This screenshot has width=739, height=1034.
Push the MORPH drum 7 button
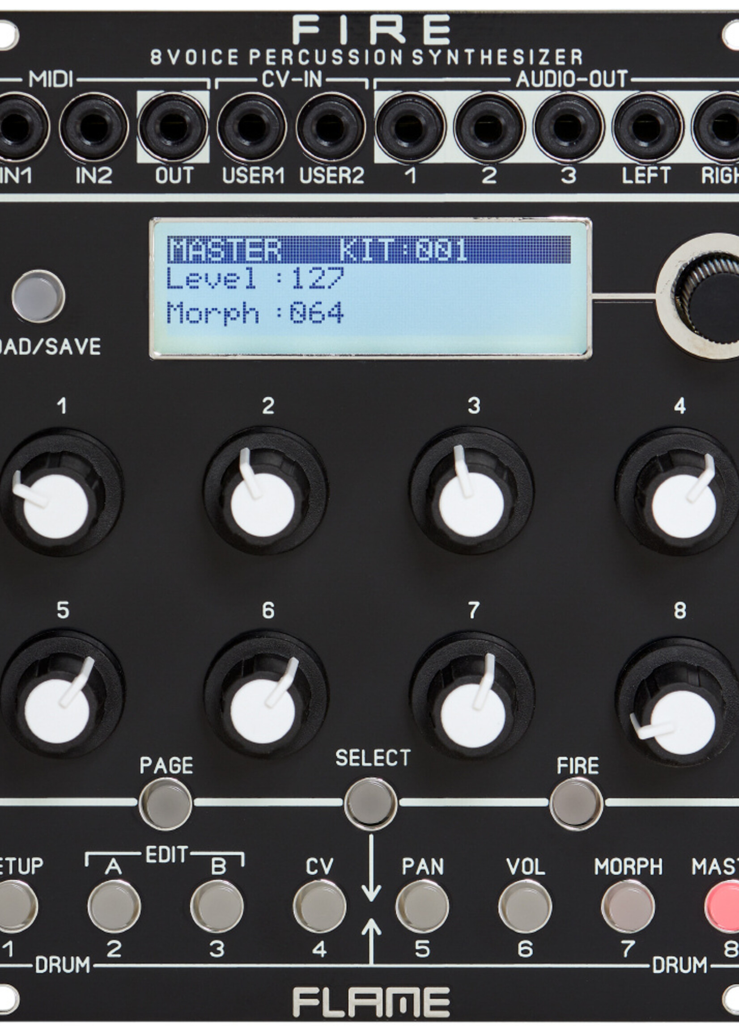point(628,906)
